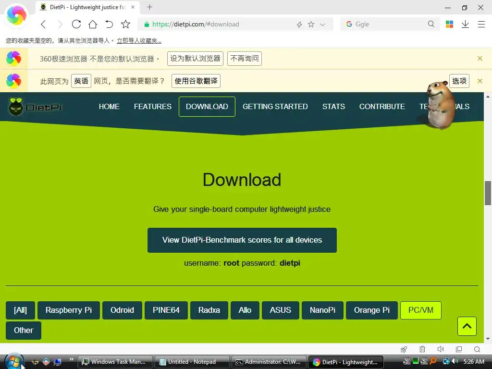
Task: Dismiss the default browser notification bar
Action: click(x=480, y=58)
